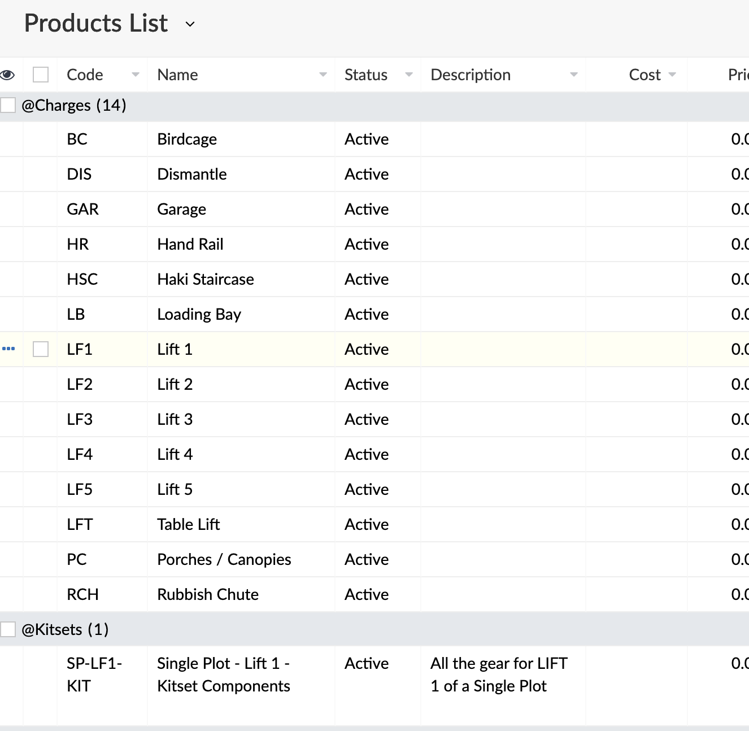Screen dimensions: 749x731
Task: Select the LF1 row checkbox
Action: [x=41, y=349]
